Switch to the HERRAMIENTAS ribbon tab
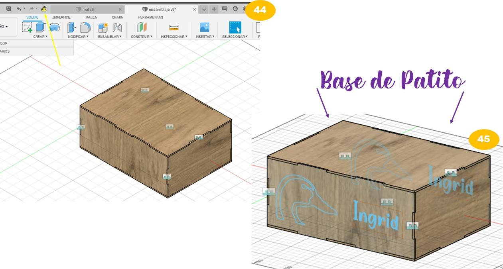The width and height of the screenshot is (503, 269). pos(150,17)
